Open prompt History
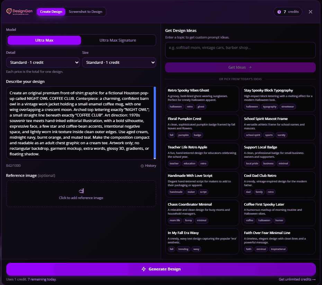 pos(148,165)
